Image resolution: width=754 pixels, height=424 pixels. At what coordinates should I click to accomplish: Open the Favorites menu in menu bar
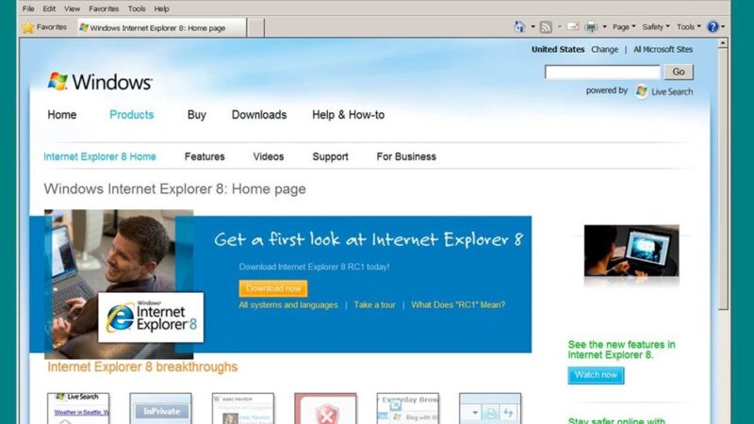[x=104, y=8]
